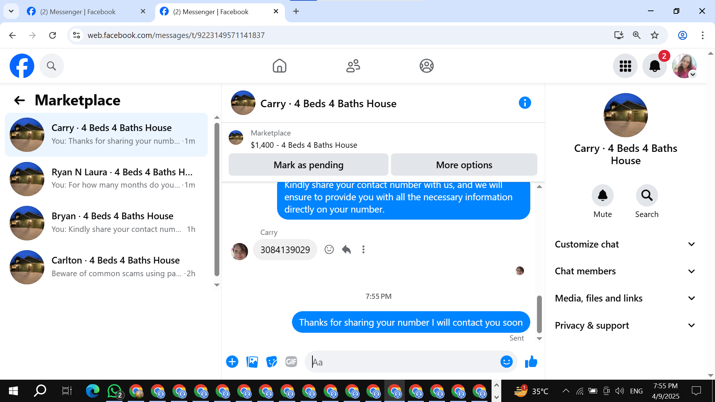
Task: Open the install app icon in address bar
Action: [619, 35]
